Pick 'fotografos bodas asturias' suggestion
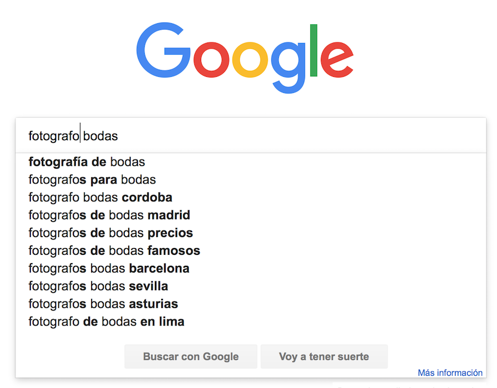Screen dimensions: 497x388 103,304
